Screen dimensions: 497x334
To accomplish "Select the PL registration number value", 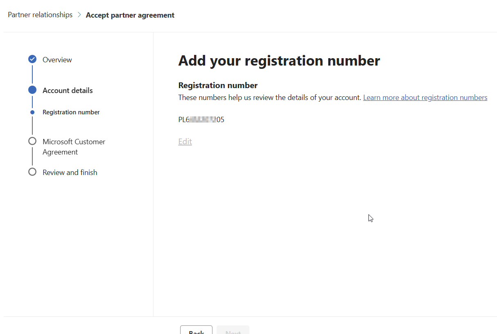I will pos(201,120).
